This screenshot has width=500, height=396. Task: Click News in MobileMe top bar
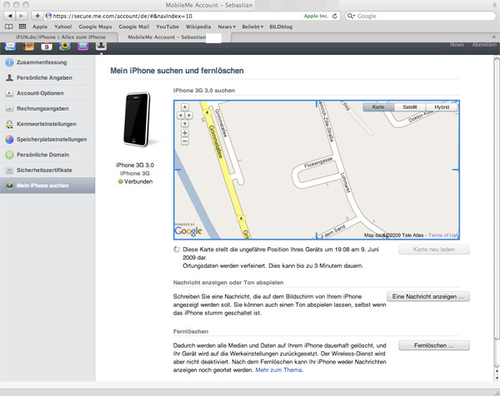457,45
